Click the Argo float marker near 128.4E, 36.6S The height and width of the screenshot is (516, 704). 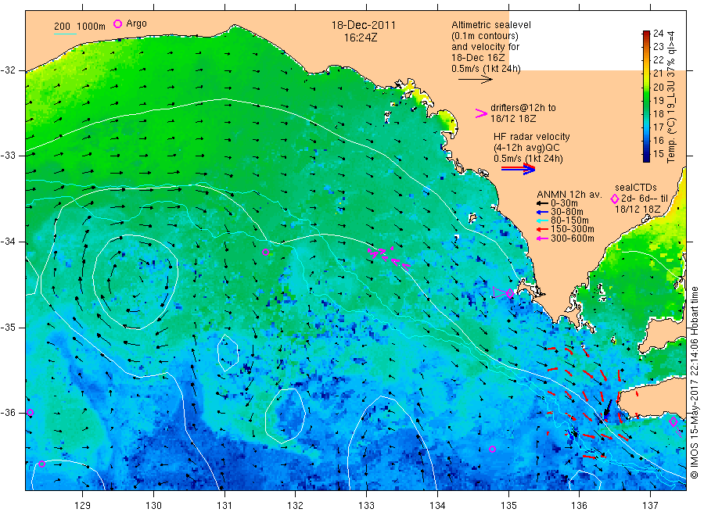(41, 464)
